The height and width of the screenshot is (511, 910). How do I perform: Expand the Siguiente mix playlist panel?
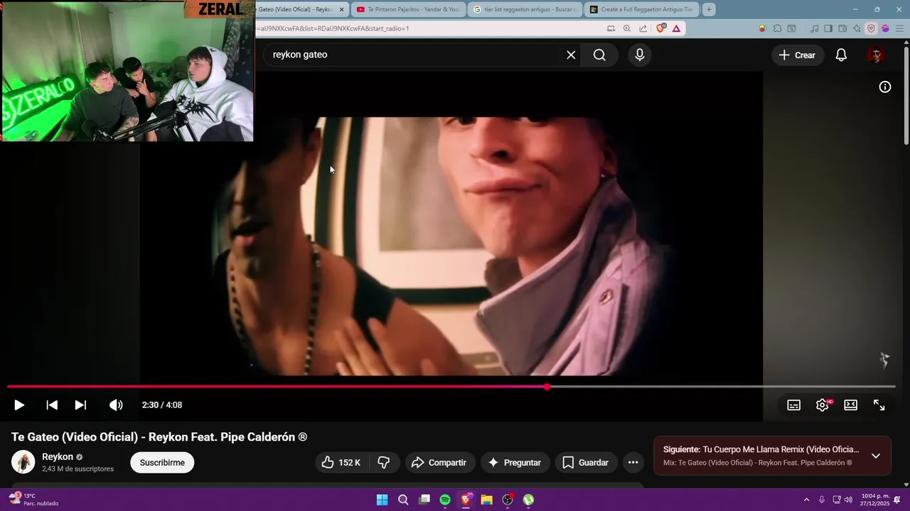[x=876, y=456]
